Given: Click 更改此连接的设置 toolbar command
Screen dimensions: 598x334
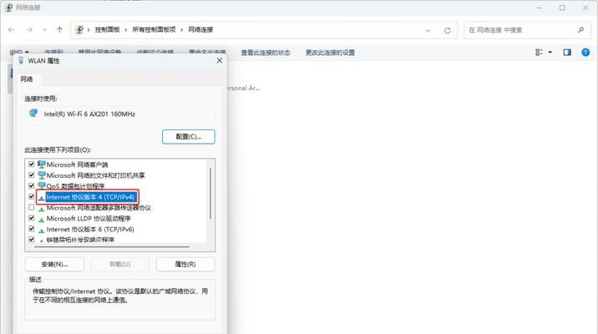Looking at the screenshot, I should click(x=330, y=53).
